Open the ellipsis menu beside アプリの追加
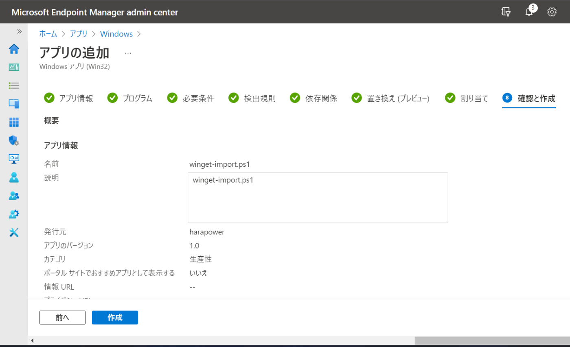This screenshot has width=570, height=347. (128, 53)
